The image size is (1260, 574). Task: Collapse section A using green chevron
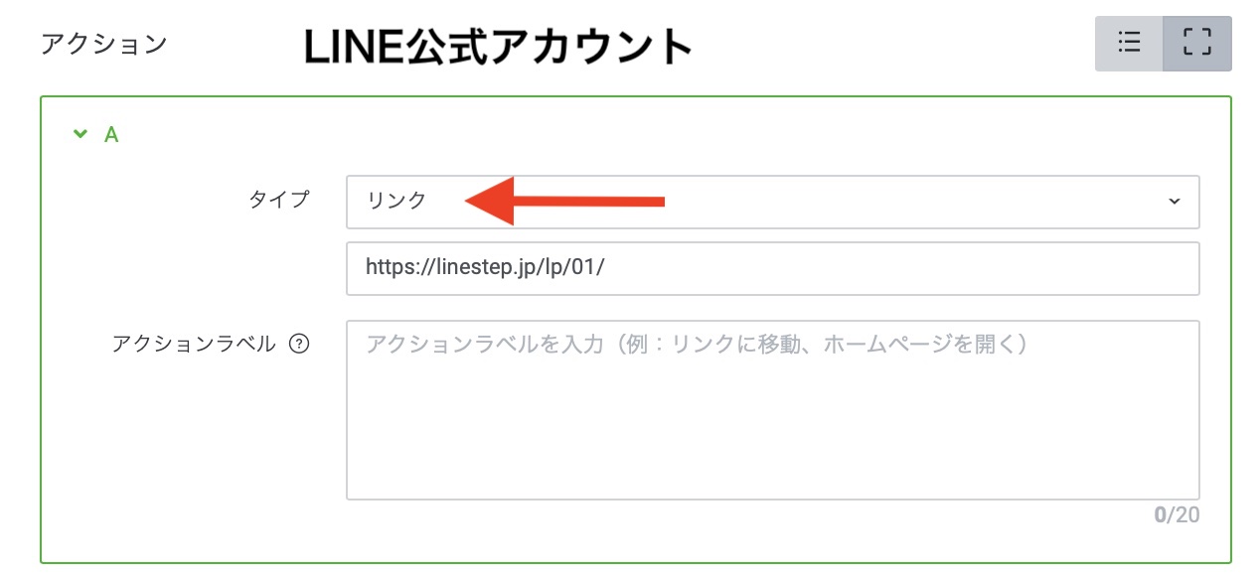(x=80, y=134)
